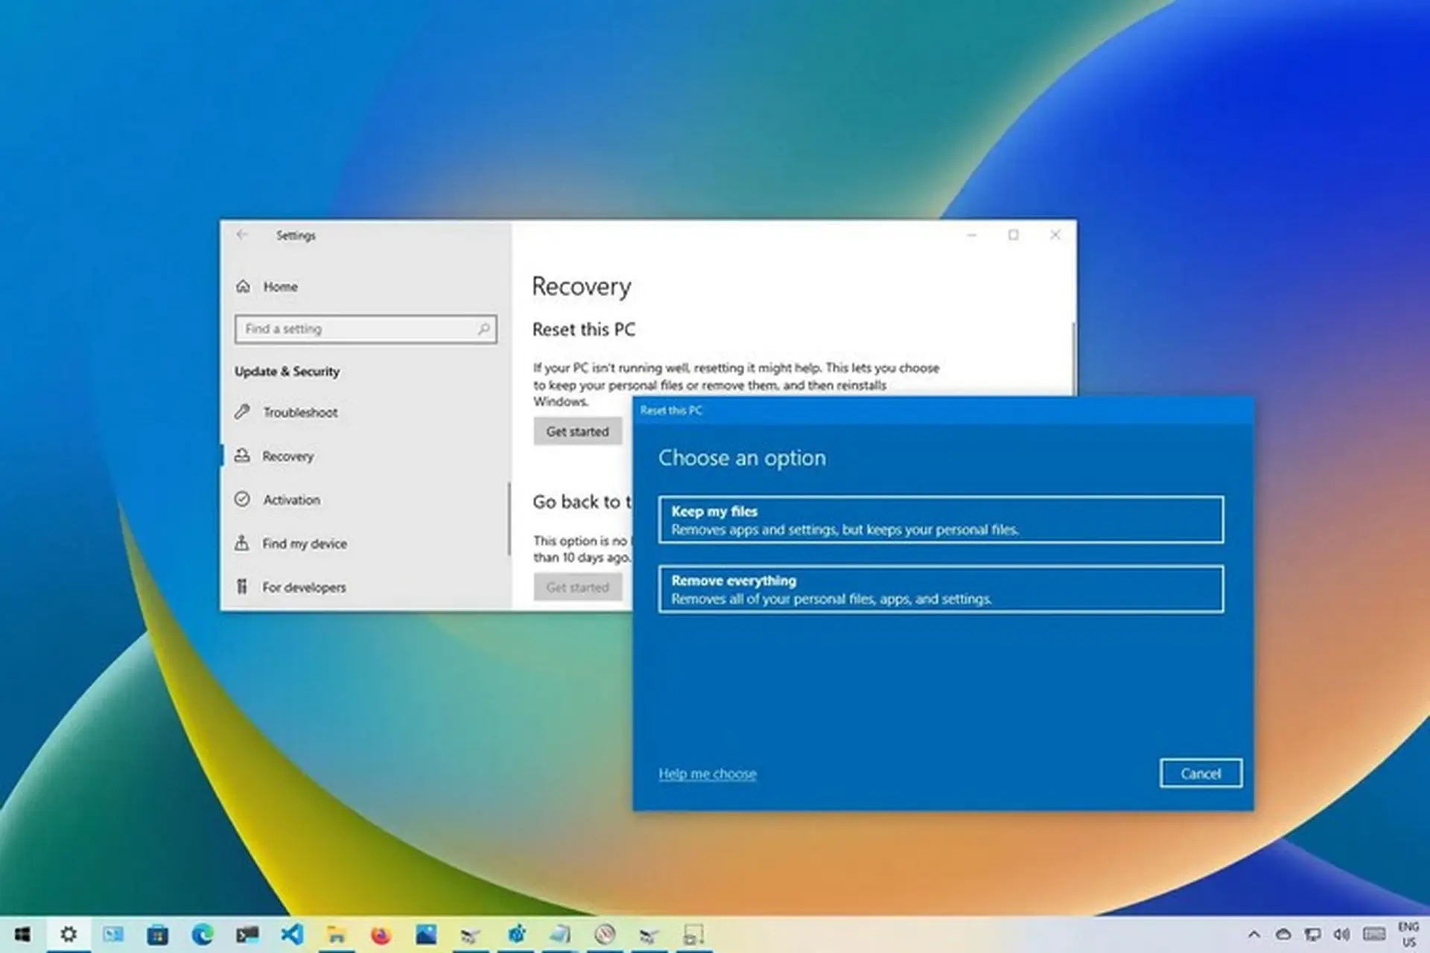Focus the Find a setting field
Viewport: 1430px width, 953px height.
[x=357, y=329]
